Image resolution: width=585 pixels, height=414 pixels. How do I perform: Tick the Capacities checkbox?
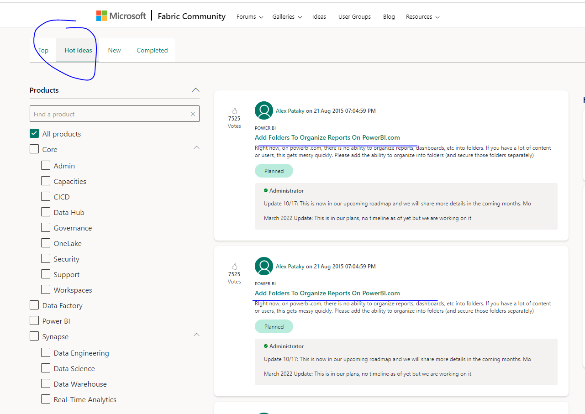click(x=46, y=181)
